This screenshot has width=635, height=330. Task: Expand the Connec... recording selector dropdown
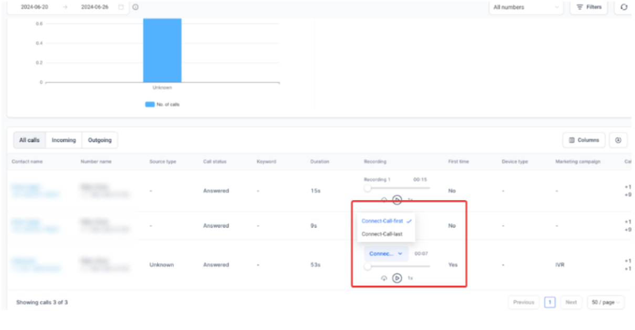pos(386,254)
